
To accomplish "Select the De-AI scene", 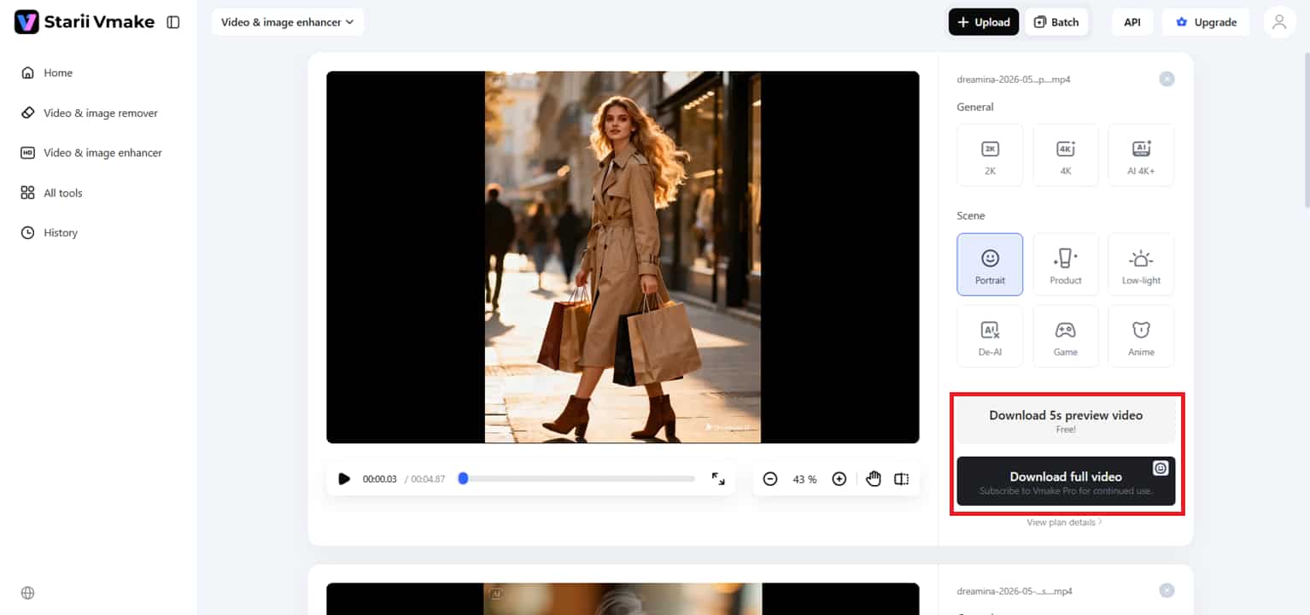I will coord(990,337).
